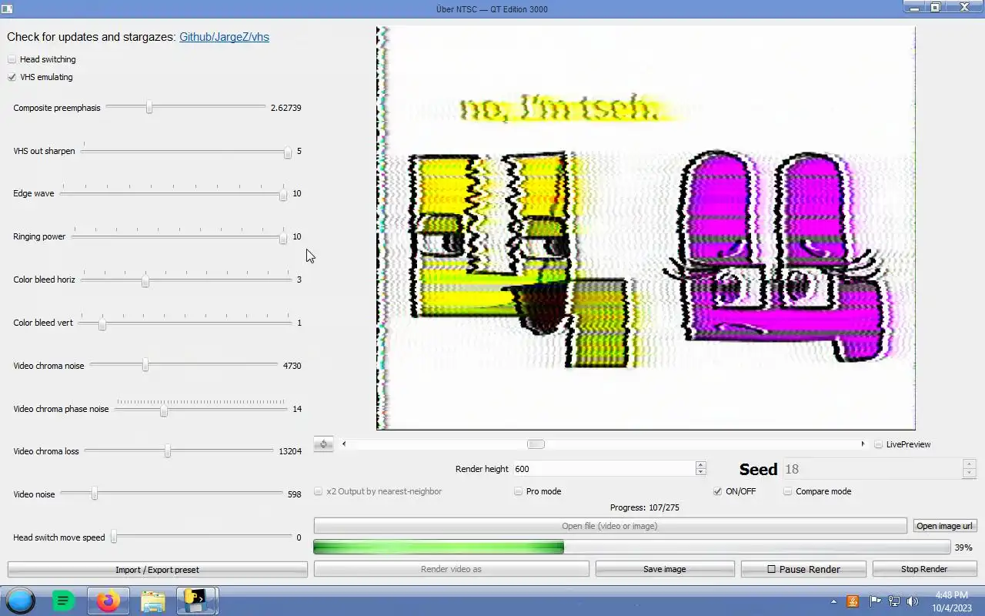Viewport: 985px width, 616px height.
Task: Click the Save image button
Action: (665, 569)
